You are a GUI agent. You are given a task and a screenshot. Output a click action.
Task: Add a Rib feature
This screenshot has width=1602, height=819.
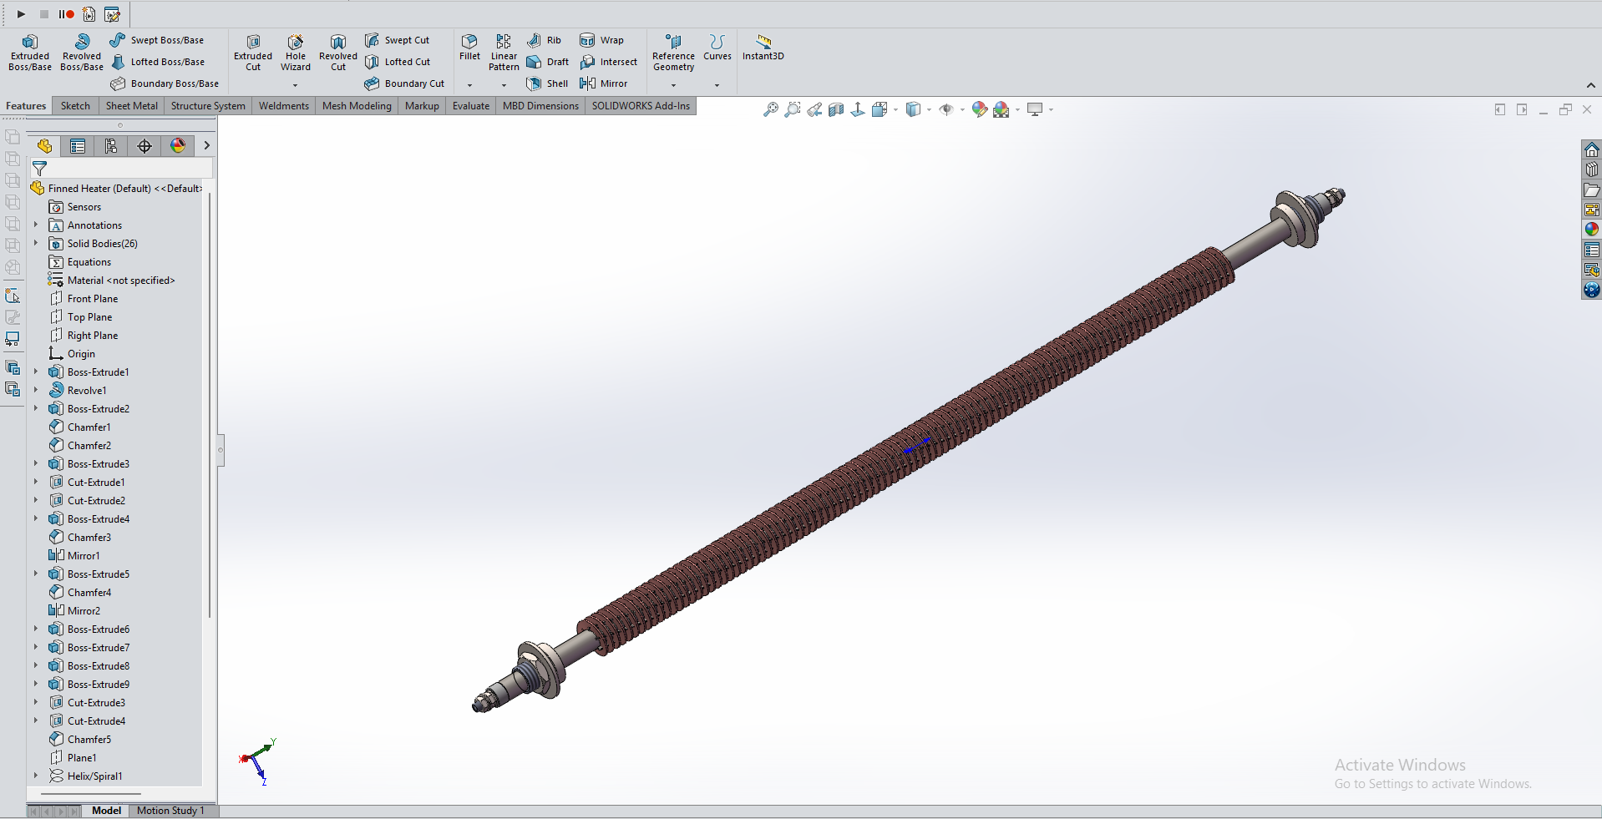point(544,40)
